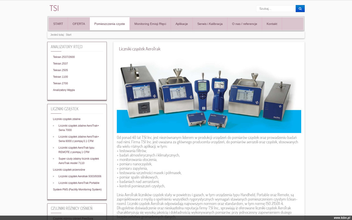The height and width of the screenshot is (220, 352).
Task: Open Czujniki różnicy ciśnień PresSura link
Action: point(73,218)
